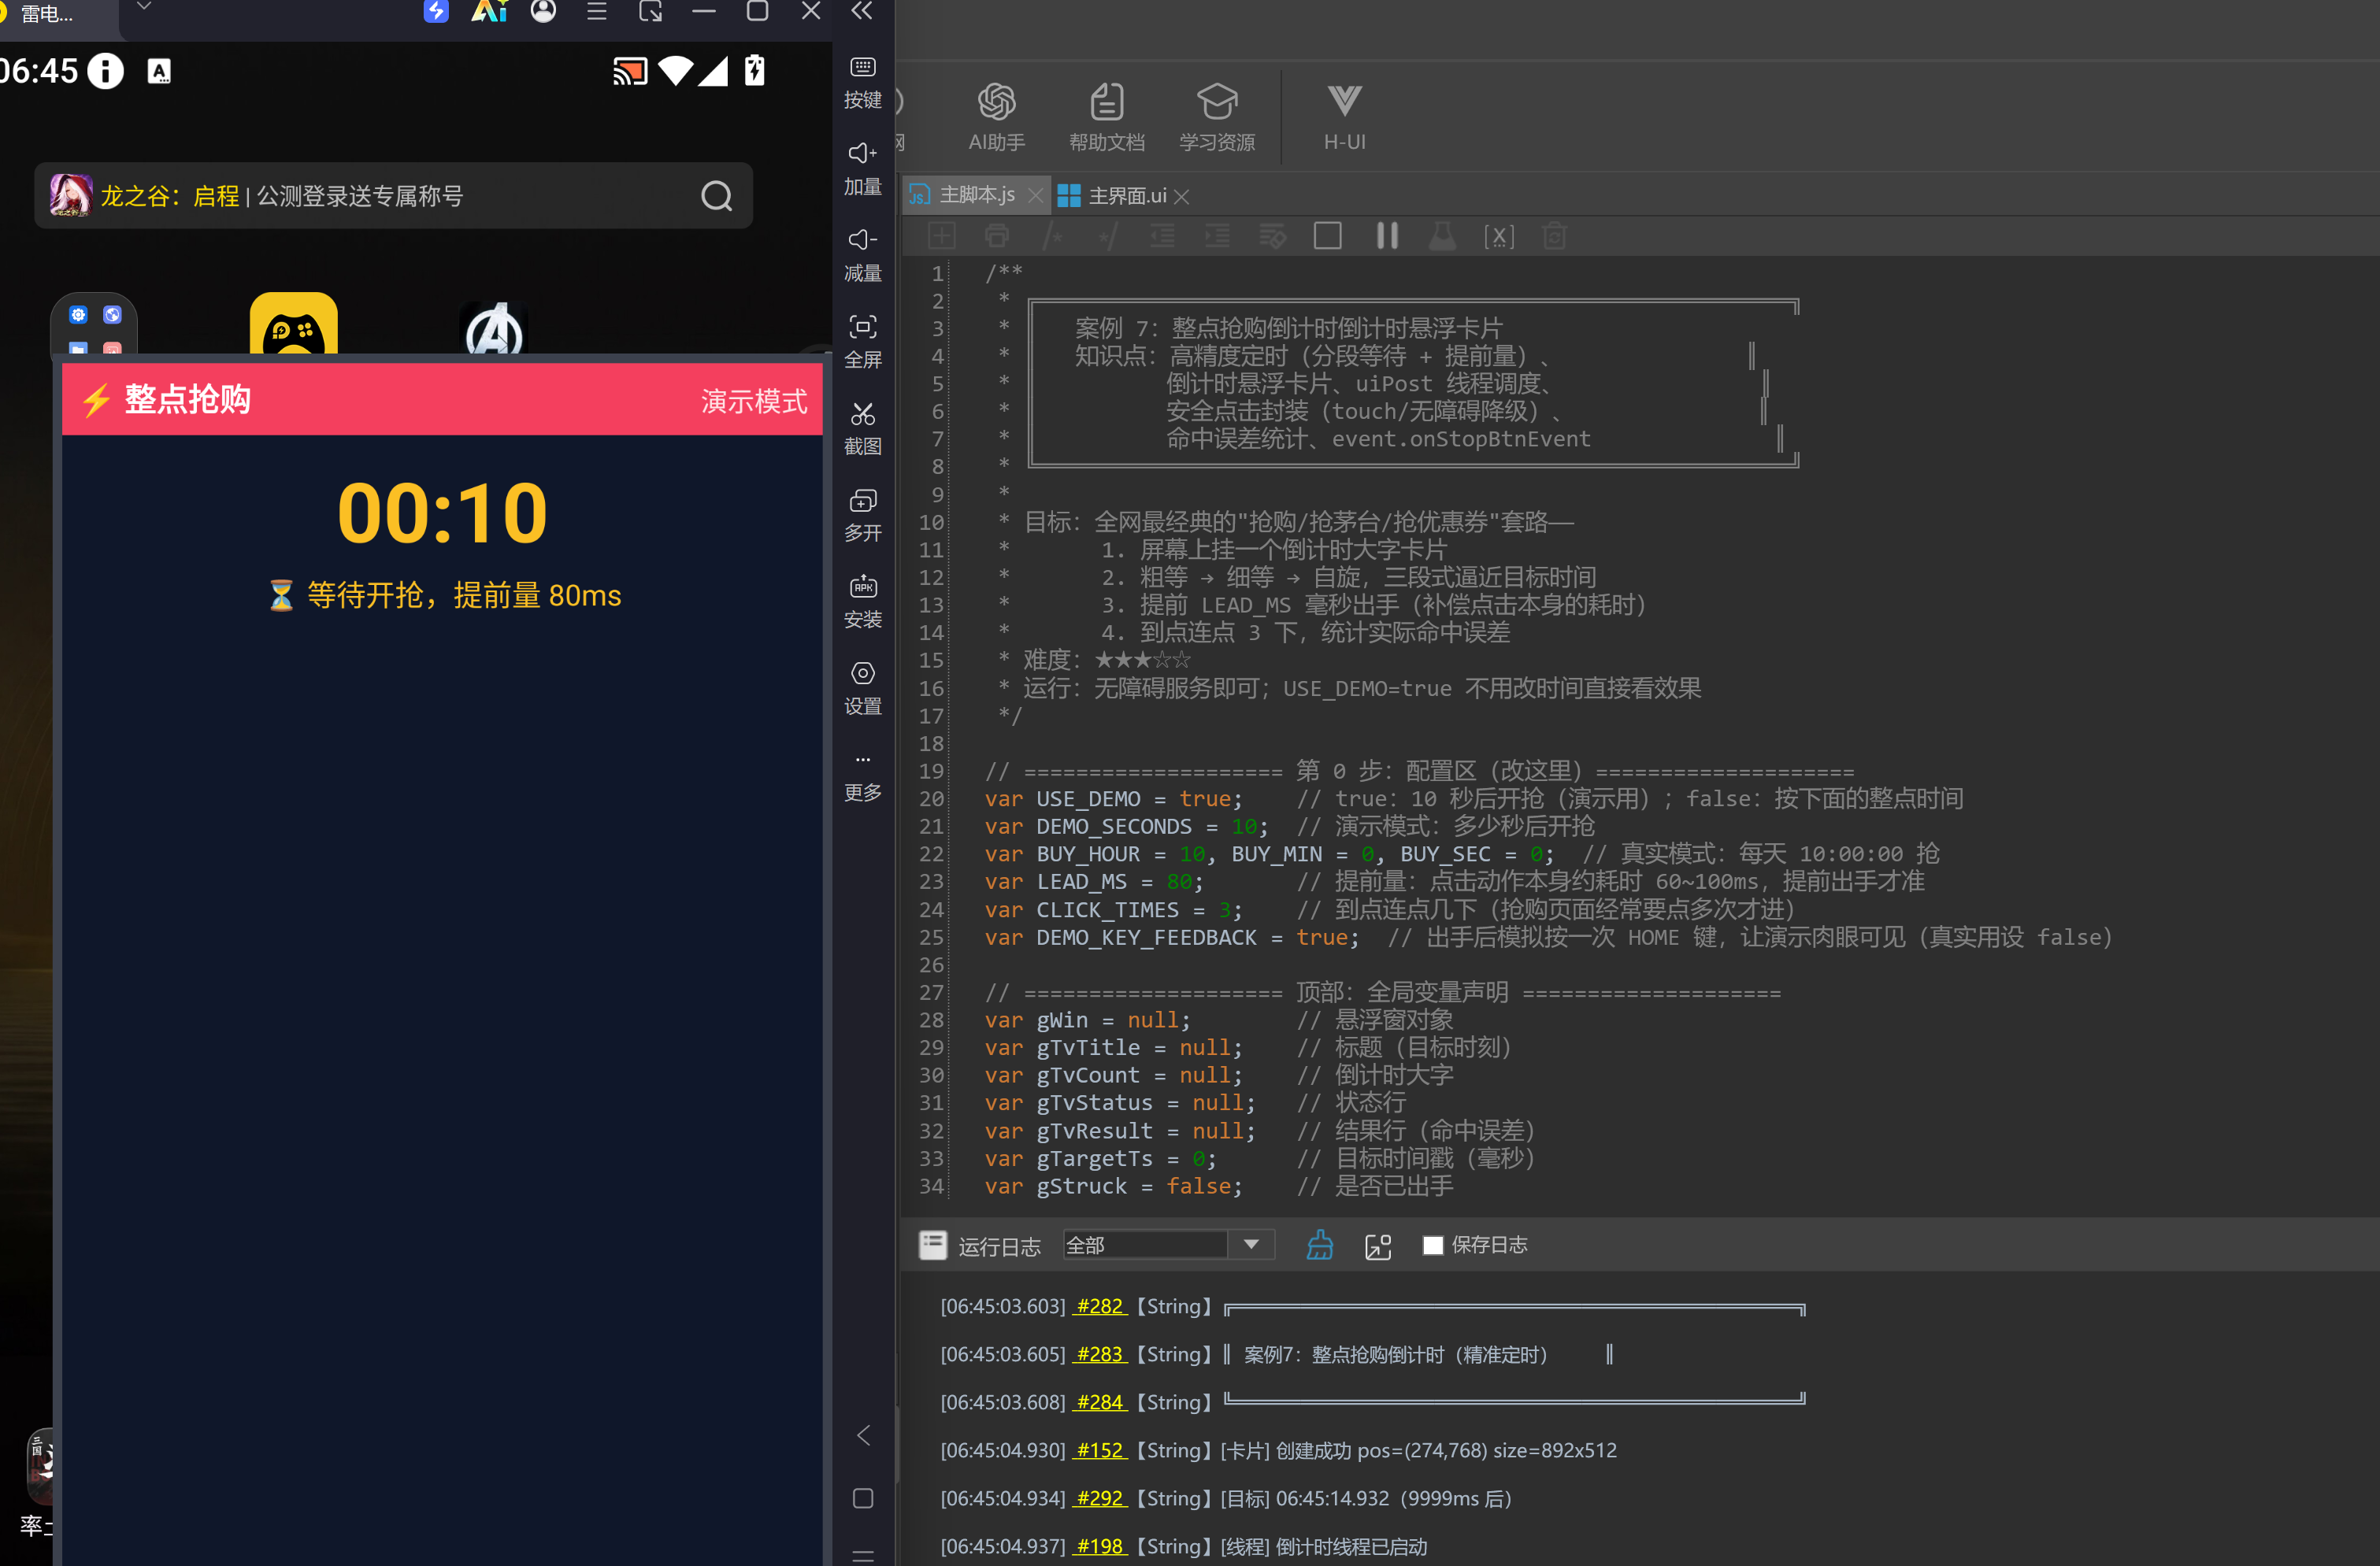This screenshot has width=2380, height=1566.
Task: Clear the run log with broom icon
Action: coord(1319,1244)
